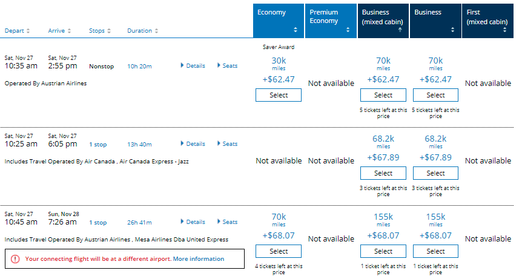Viewport: 522px width, 276px height.
Task: Select the 155k miles Business fare in last column
Action: pyautogui.click(x=435, y=251)
